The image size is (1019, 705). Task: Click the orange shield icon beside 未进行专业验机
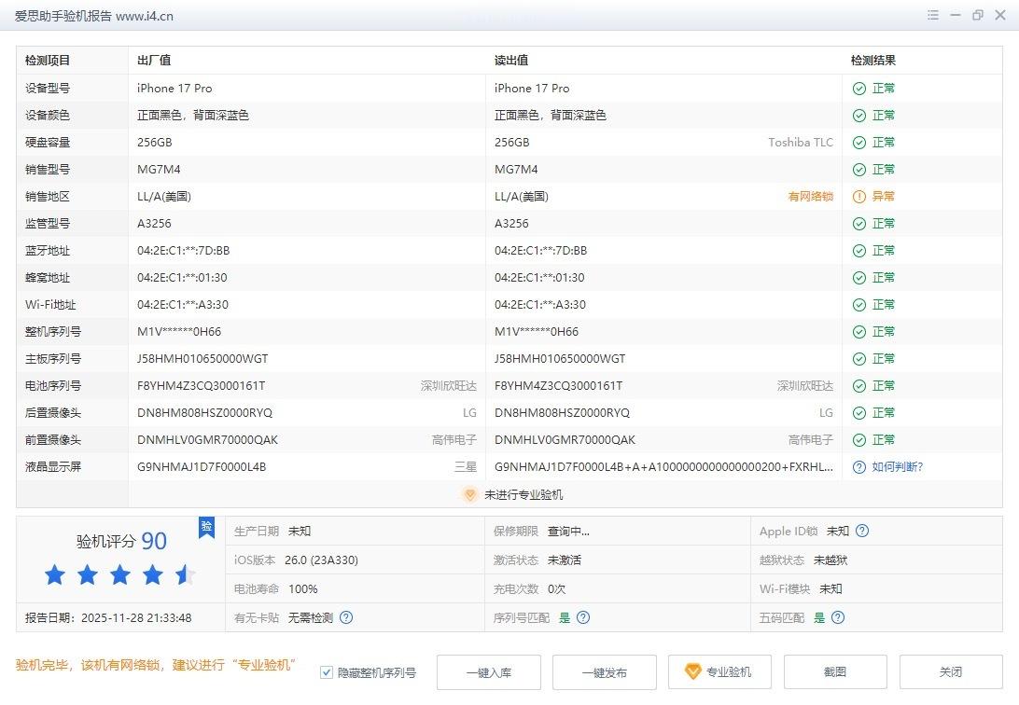coord(469,494)
